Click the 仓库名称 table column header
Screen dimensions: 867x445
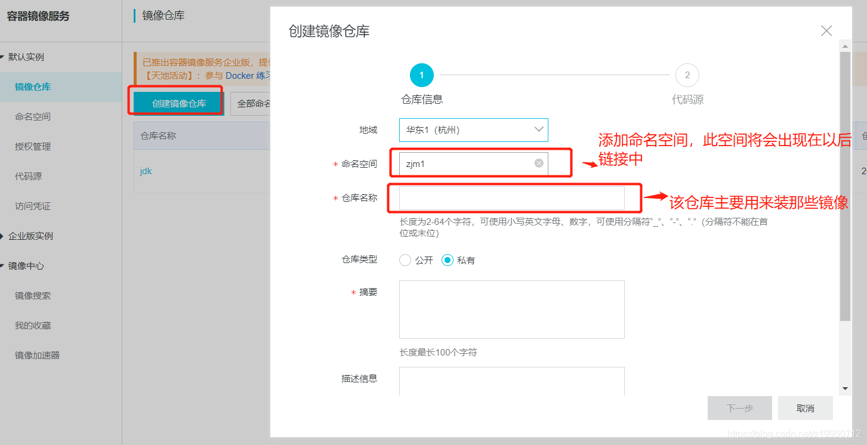(x=158, y=135)
